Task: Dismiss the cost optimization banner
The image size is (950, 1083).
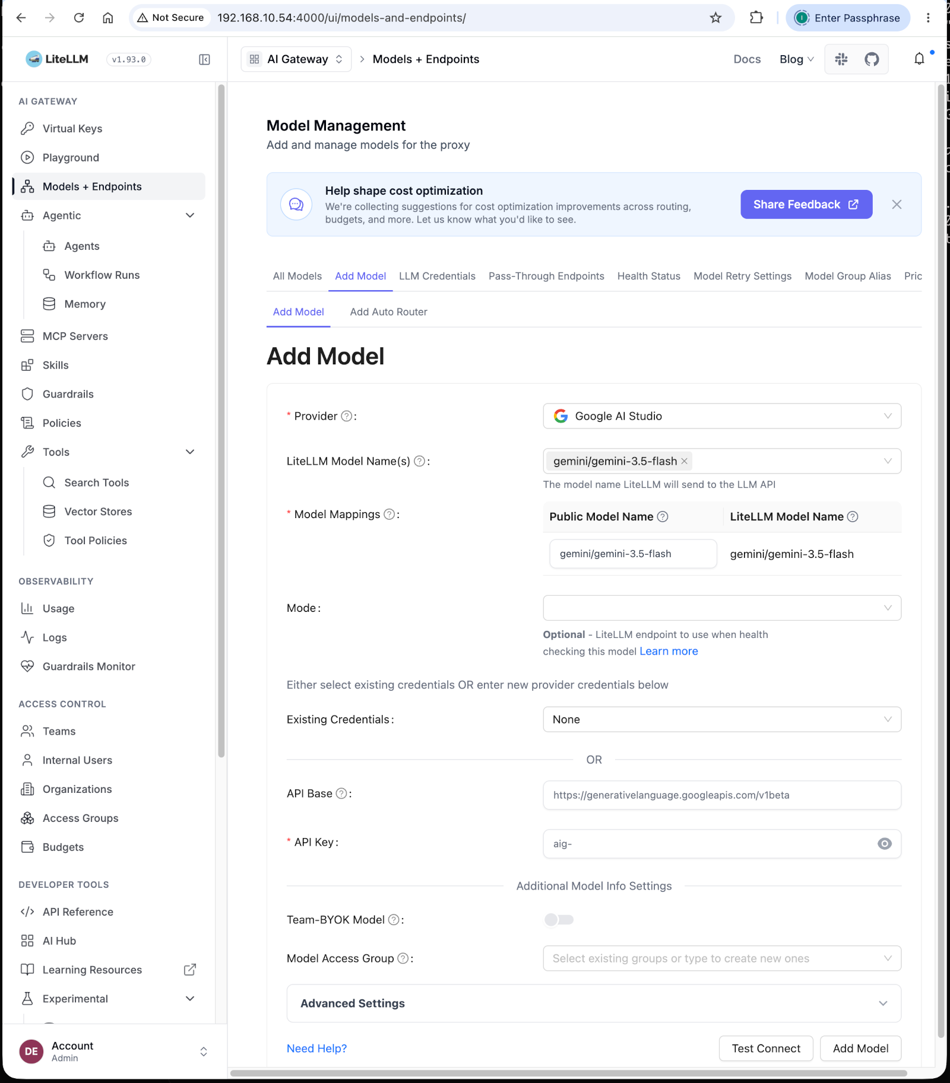Action: 897,205
